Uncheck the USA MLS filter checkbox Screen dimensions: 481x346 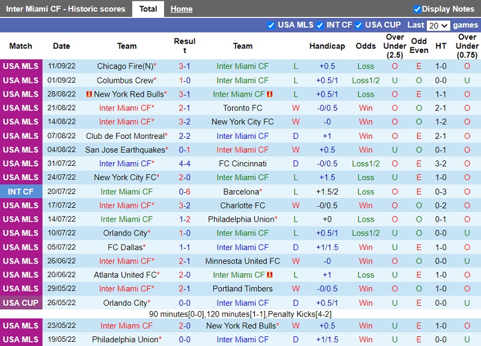coord(271,25)
